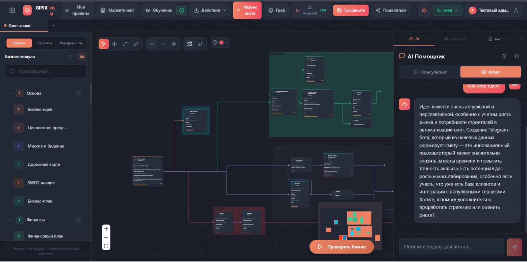527x262 pixels.
Task: Select the pencil drawing tool
Action: (136, 44)
